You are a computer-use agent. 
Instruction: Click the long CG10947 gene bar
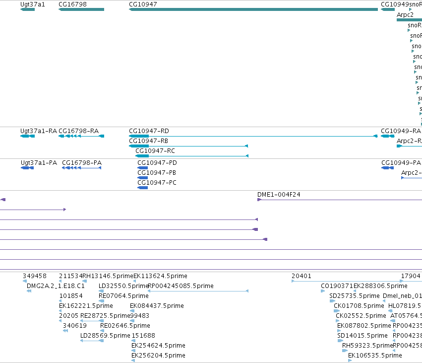[253, 9]
